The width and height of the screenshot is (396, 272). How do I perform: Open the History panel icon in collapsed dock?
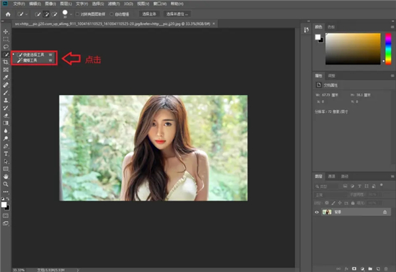[x=306, y=30]
